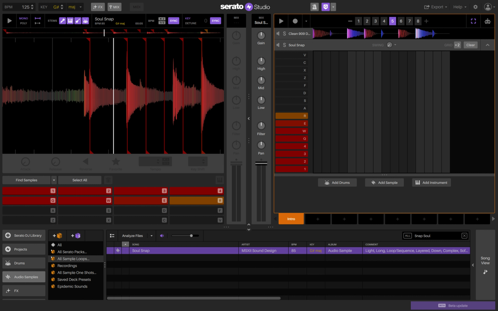Click the robot auto-assign icon in sequencer header
This screenshot has width=498, height=311.
487,21
